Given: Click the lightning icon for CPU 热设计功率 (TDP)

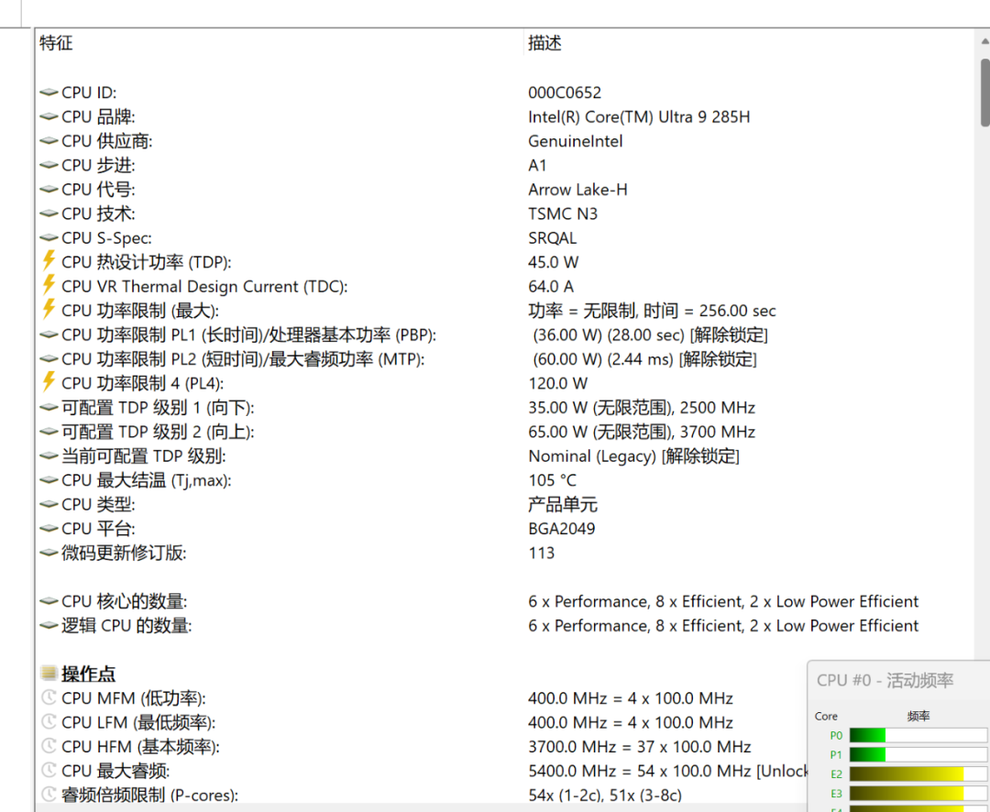Looking at the screenshot, I should click(49, 261).
